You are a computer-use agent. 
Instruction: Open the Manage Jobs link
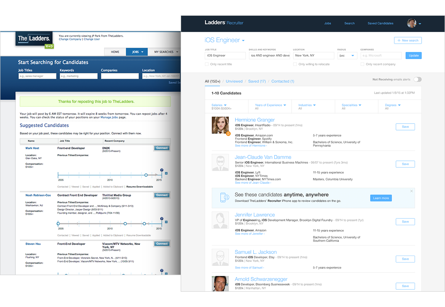109,117
